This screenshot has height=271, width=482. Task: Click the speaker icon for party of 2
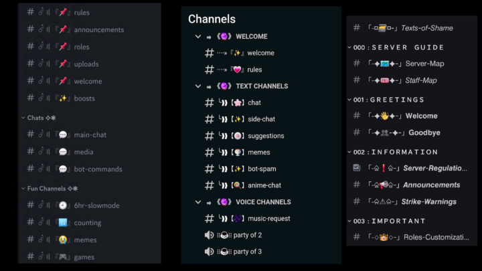coord(209,235)
